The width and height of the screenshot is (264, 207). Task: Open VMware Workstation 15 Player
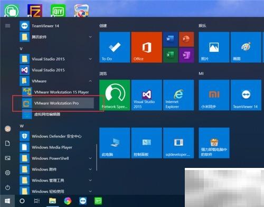point(58,92)
